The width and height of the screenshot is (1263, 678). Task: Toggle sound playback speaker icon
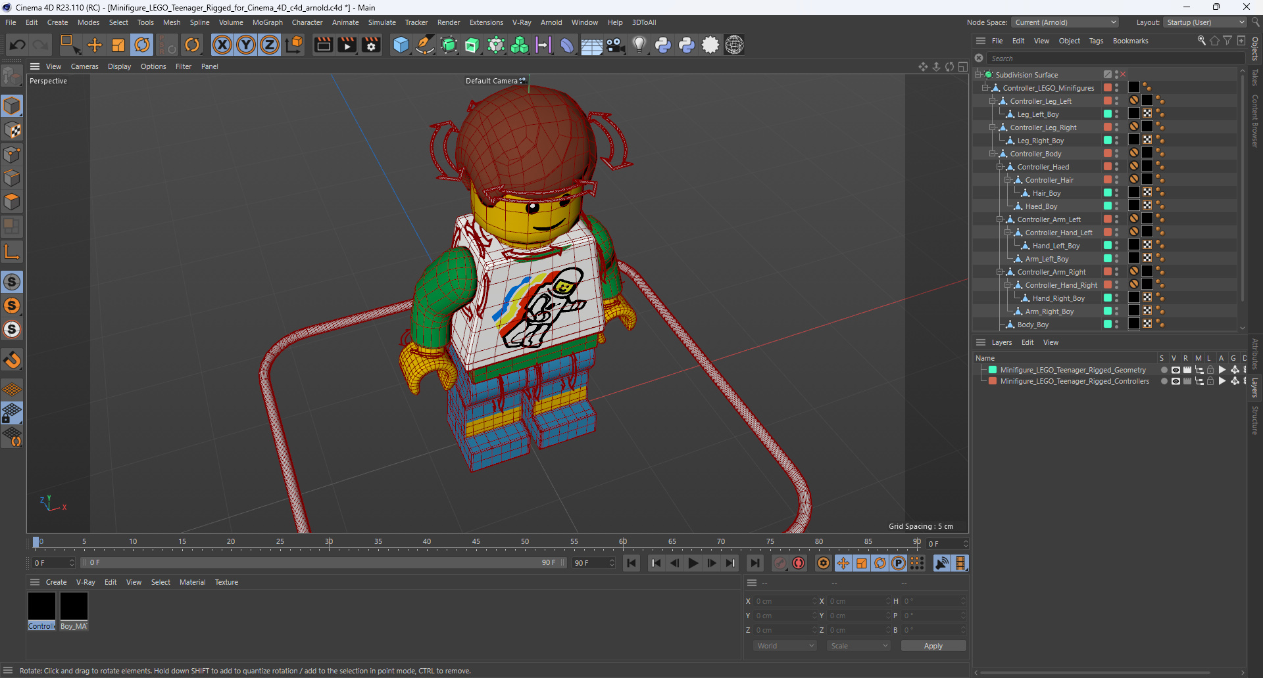pyautogui.click(x=942, y=563)
